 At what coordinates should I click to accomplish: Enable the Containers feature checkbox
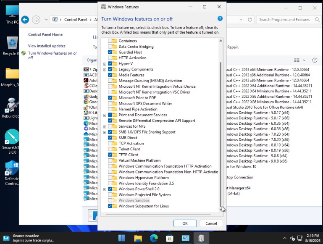pos(110,41)
